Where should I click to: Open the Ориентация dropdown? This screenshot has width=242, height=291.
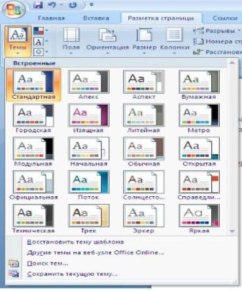point(107,41)
